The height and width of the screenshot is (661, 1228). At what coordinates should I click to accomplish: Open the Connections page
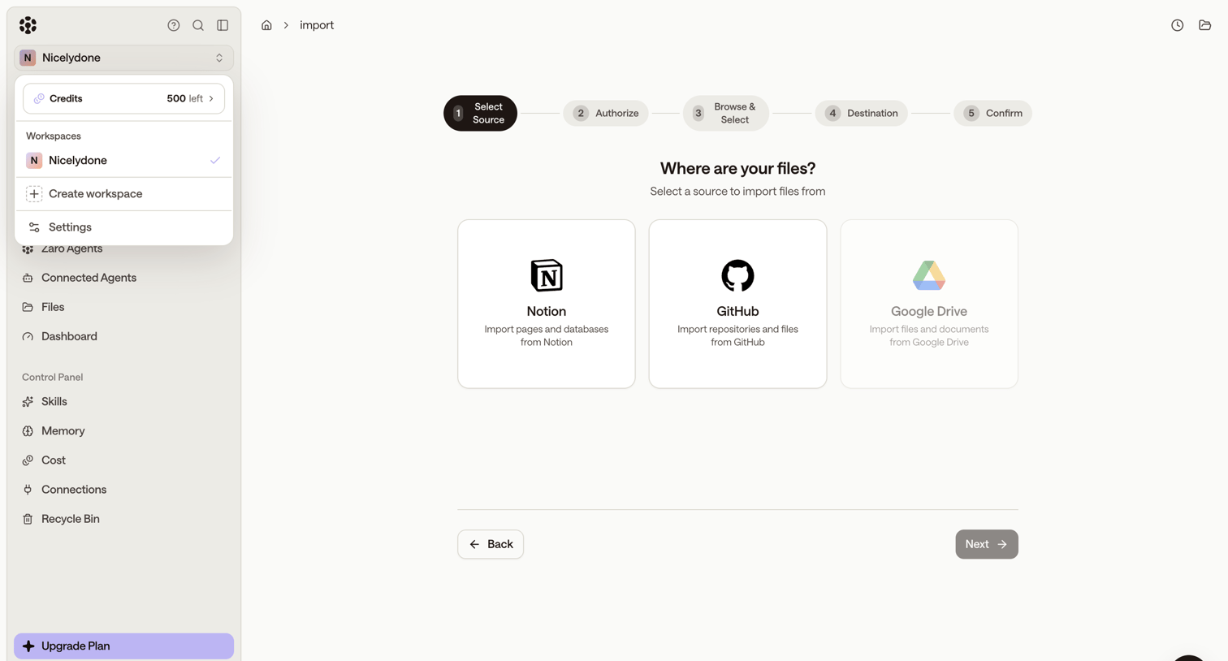[x=123, y=490]
